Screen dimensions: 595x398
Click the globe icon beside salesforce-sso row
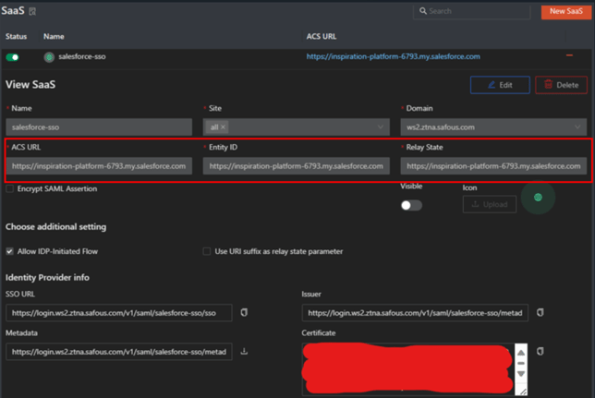click(x=49, y=56)
